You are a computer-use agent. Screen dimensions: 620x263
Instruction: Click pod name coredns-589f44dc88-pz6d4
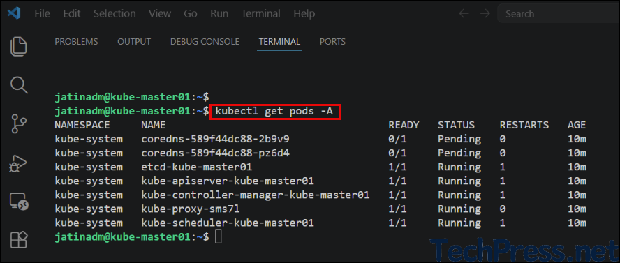pyautogui.click(x=216, y=153)
